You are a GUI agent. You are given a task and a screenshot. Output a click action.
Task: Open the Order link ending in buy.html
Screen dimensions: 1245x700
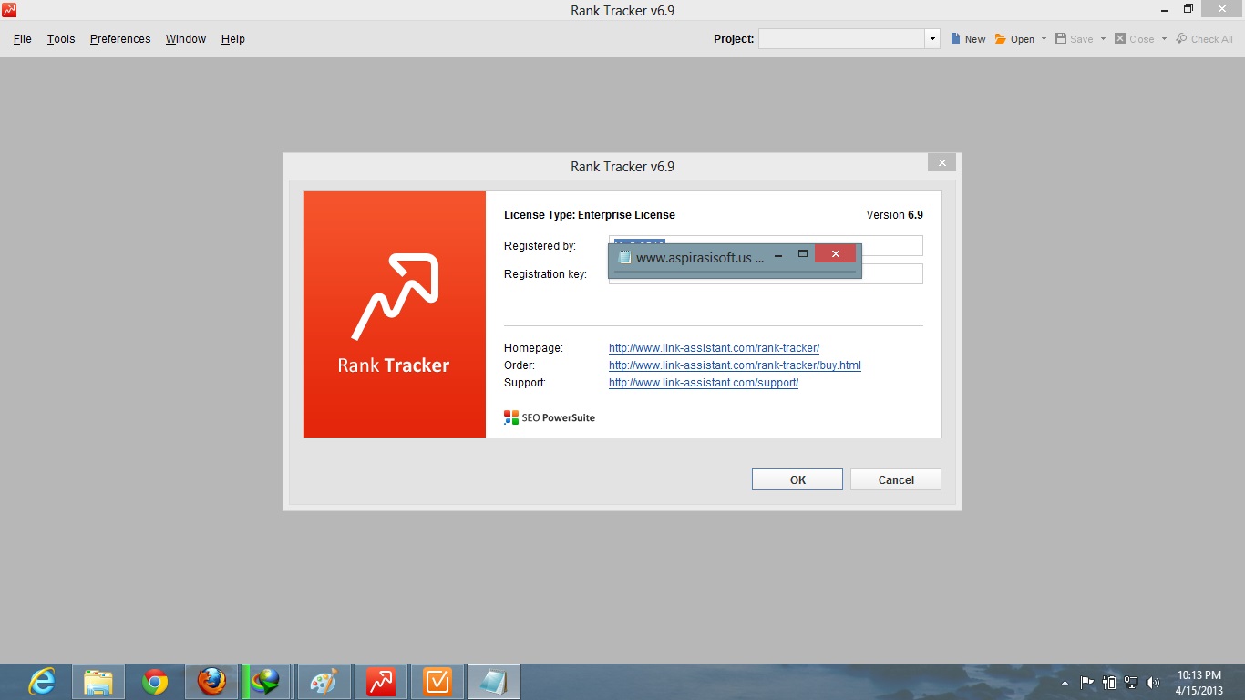[x=735, y=365]
